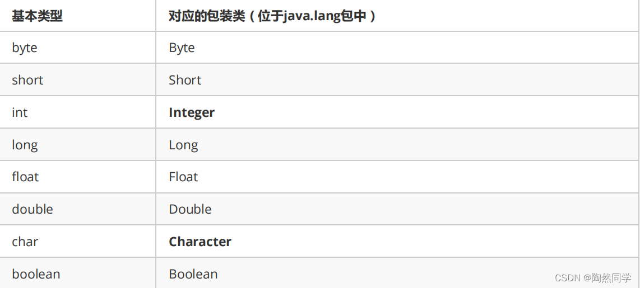Click the CSDN watermark text
The height and width of the screenshot is (288, 640).
click(567, 278)
